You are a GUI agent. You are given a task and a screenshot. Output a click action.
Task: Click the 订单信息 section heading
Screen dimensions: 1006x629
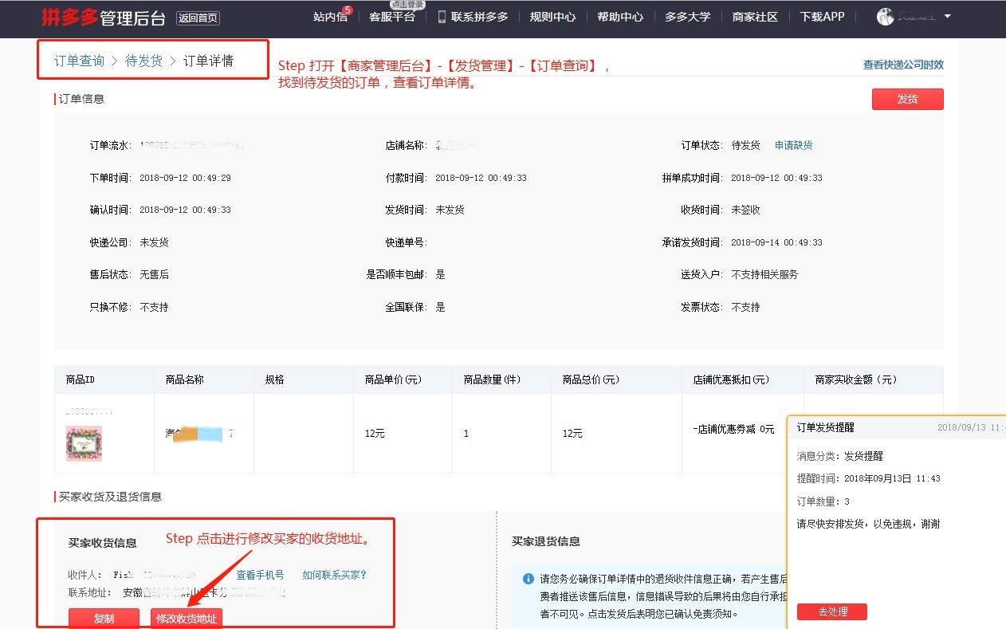click(81, 99)
